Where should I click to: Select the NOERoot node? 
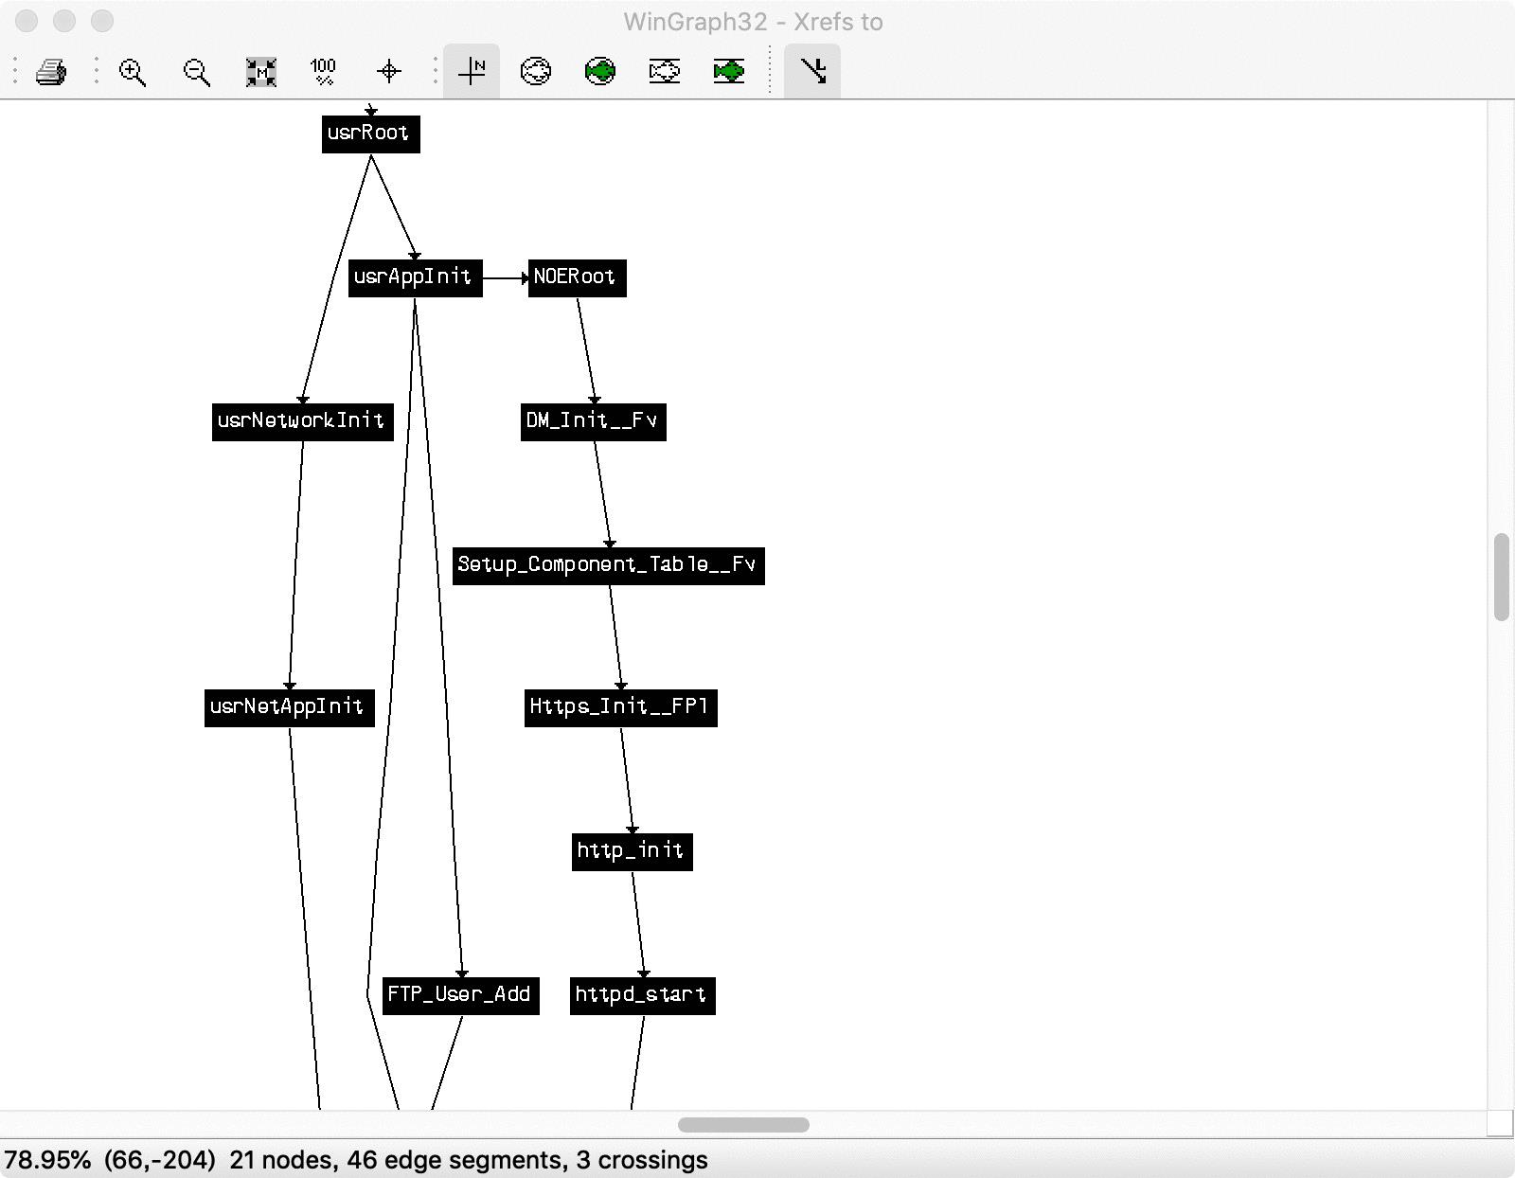coord(577,277)
